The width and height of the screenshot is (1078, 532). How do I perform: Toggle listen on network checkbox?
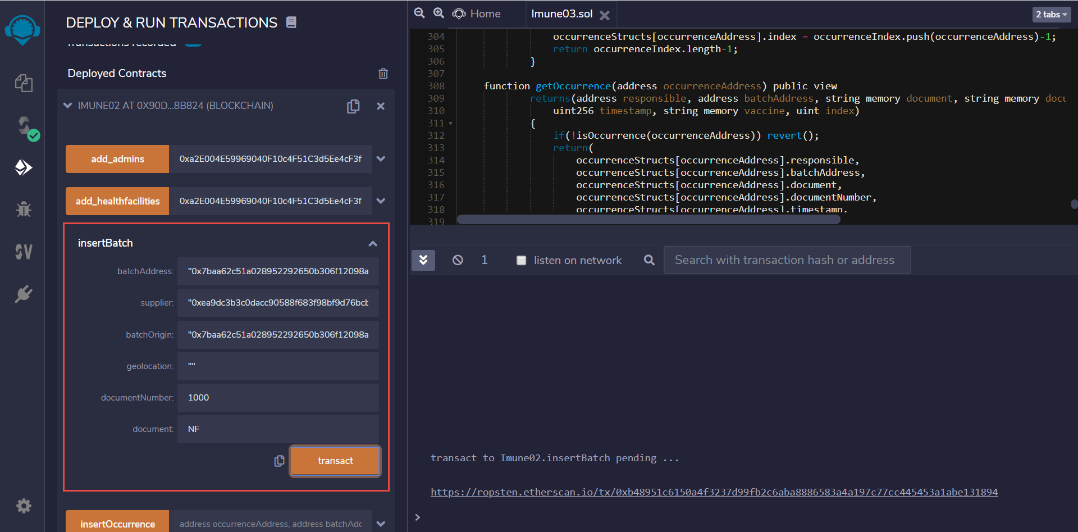[521, 260]
